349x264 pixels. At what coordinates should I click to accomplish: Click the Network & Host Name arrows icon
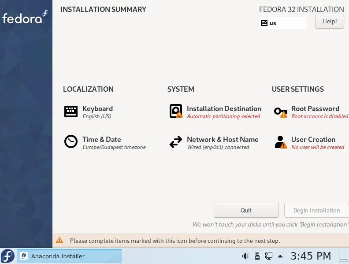[176, 142]
